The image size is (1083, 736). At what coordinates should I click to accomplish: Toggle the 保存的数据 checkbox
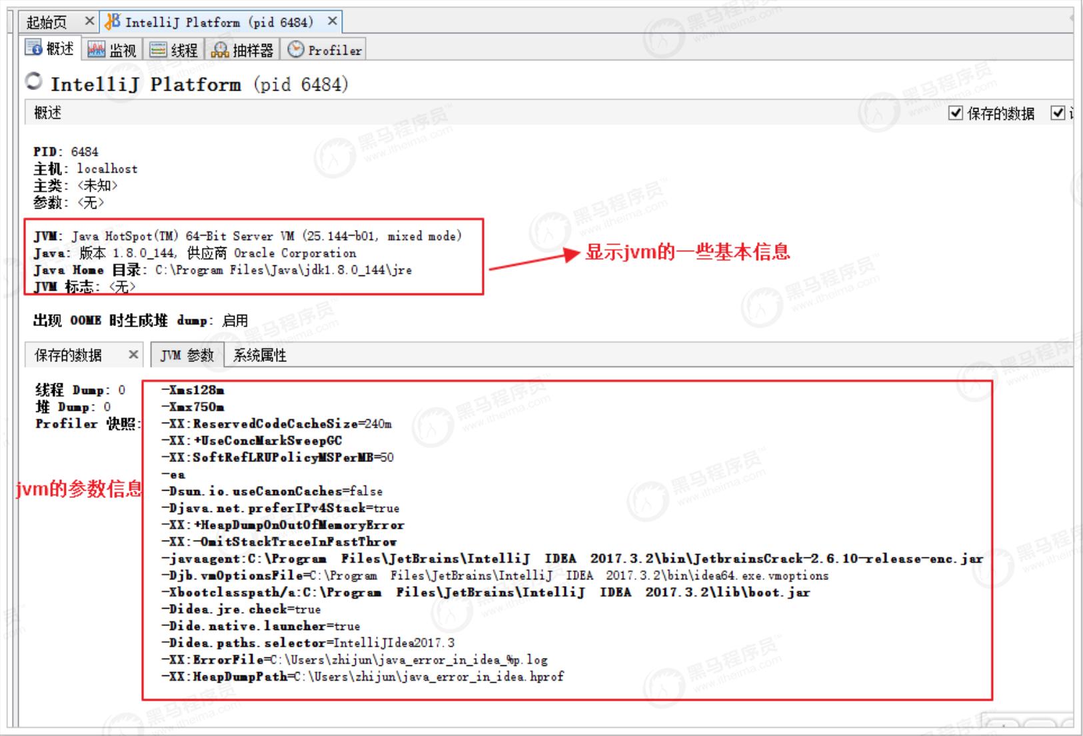pyautogui.click(x=956, y=113)
